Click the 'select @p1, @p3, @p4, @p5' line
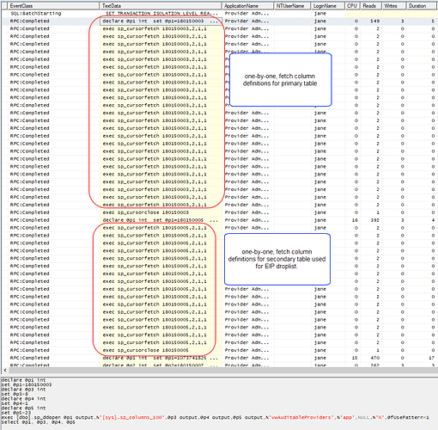The height and width of the screenshot is (430, 438). (38, 422)
